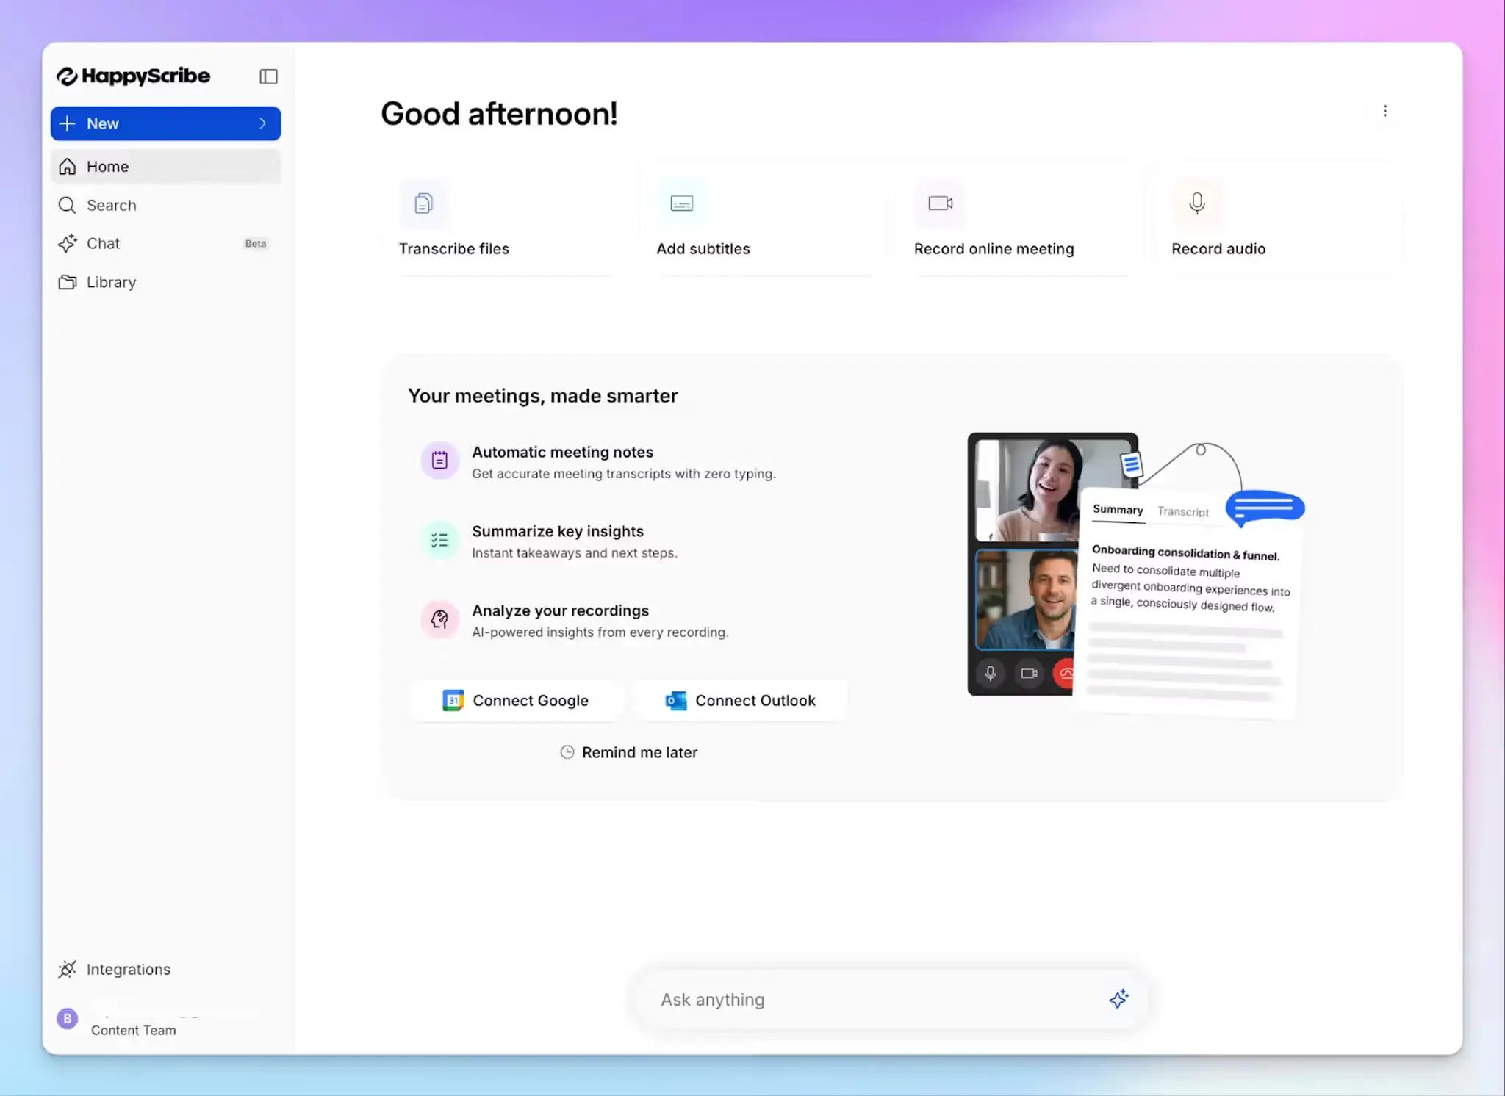Open Search from the sidebar magnifier icon
The height and width of the screenshot is (1096, 1505).
[67, 205]
